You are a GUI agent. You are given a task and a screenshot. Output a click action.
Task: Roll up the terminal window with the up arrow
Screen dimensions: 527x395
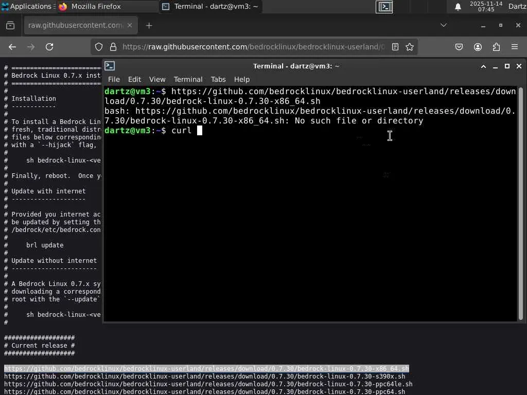(x=483, y=66)
